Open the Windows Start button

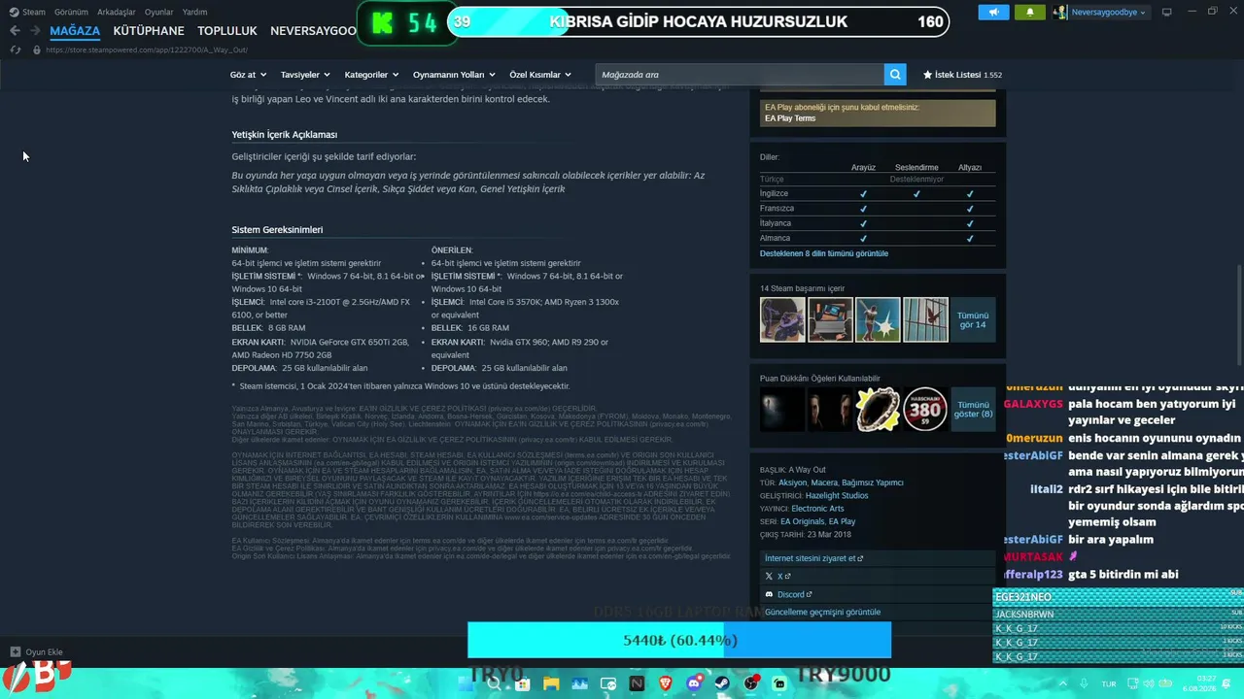pyautogui.click(x=466, y=683)
